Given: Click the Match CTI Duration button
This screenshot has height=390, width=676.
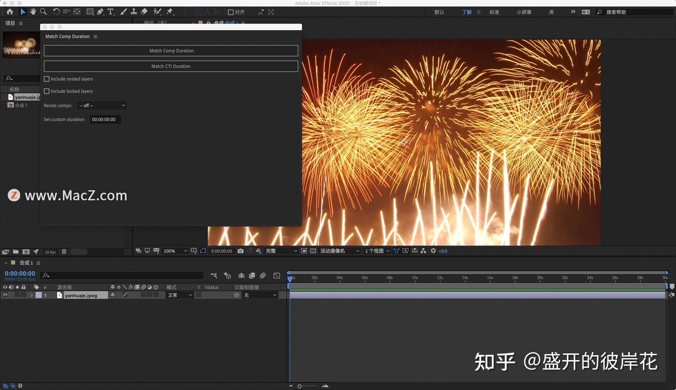Looking at the screenshot, I should tap(171, 66).
